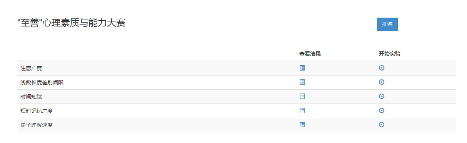
Task: Show results icon for 短时记忆广度
Action: [x=302, y=110]
